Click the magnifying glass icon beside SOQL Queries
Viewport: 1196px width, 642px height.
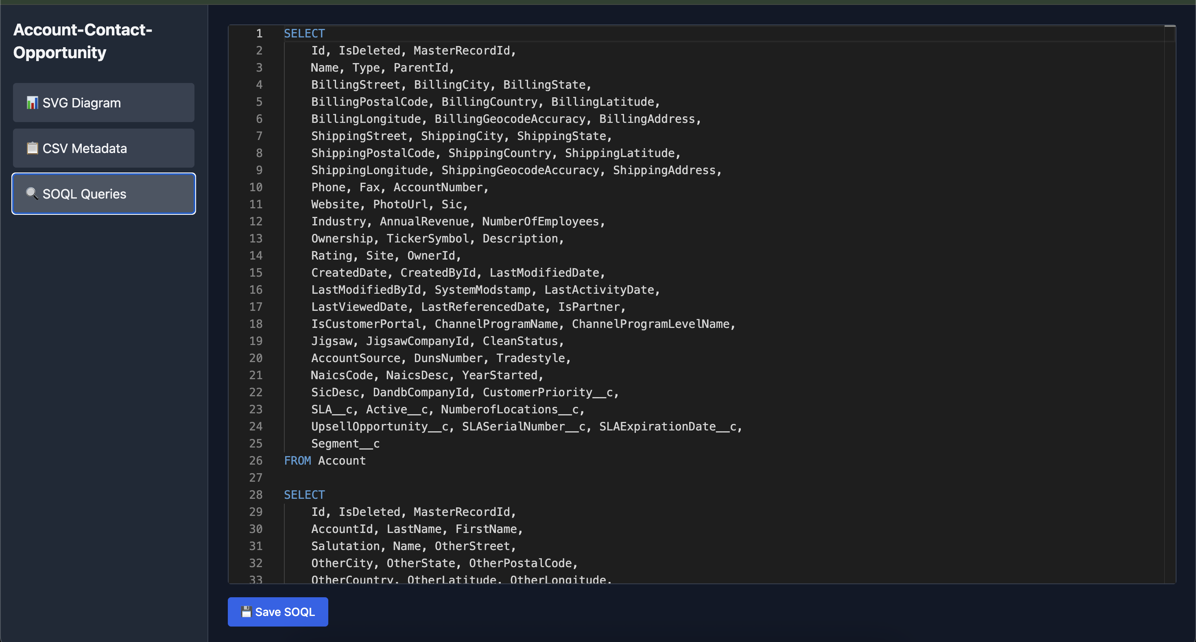pyautogui.click(x=32, y=194)
